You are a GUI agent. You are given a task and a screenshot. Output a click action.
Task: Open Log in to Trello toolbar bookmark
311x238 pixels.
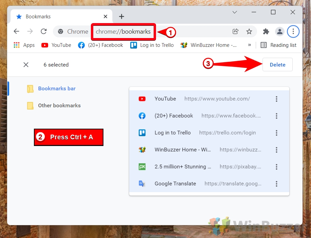click(x=152, y=45)
